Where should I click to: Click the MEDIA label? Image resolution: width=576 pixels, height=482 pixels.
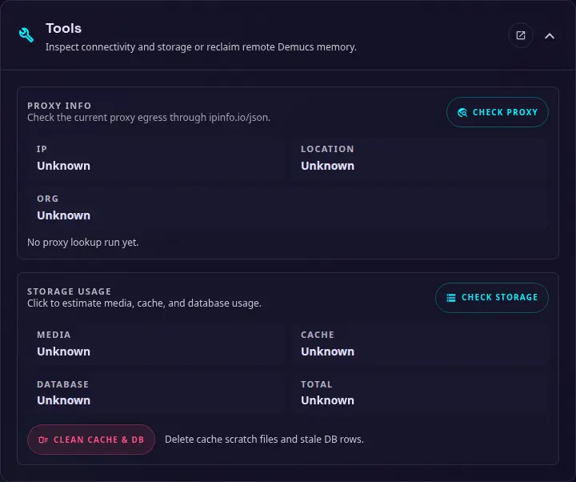coord(54,335)
